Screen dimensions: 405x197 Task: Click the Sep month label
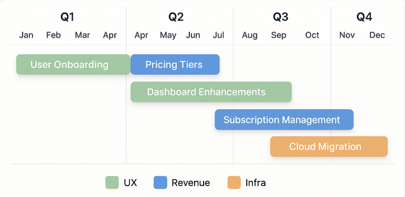[279, 35]
